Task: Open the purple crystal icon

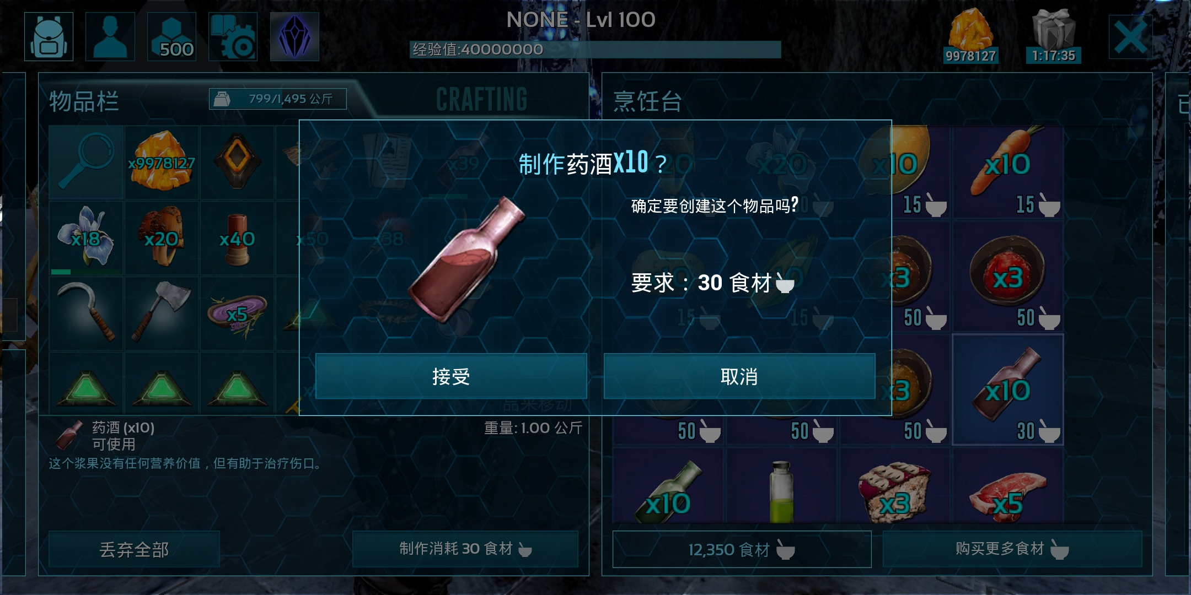Action: (294, 36)
